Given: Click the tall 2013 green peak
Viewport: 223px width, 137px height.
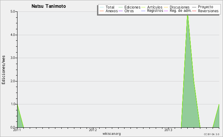Looking at the screenshot, I should 190,85.
